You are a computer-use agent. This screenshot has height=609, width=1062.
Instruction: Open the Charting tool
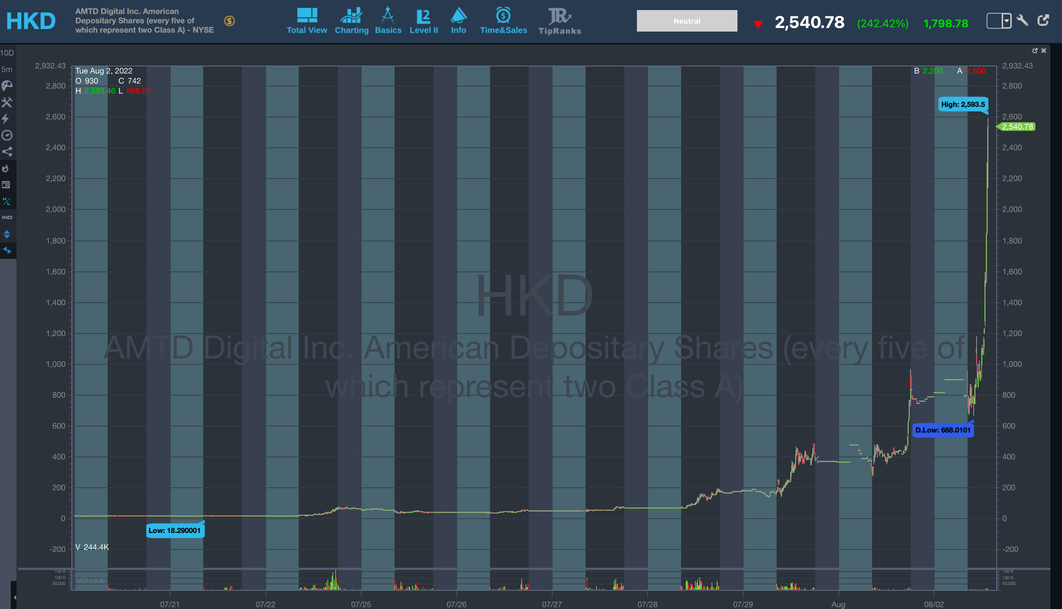pos(351,21)
